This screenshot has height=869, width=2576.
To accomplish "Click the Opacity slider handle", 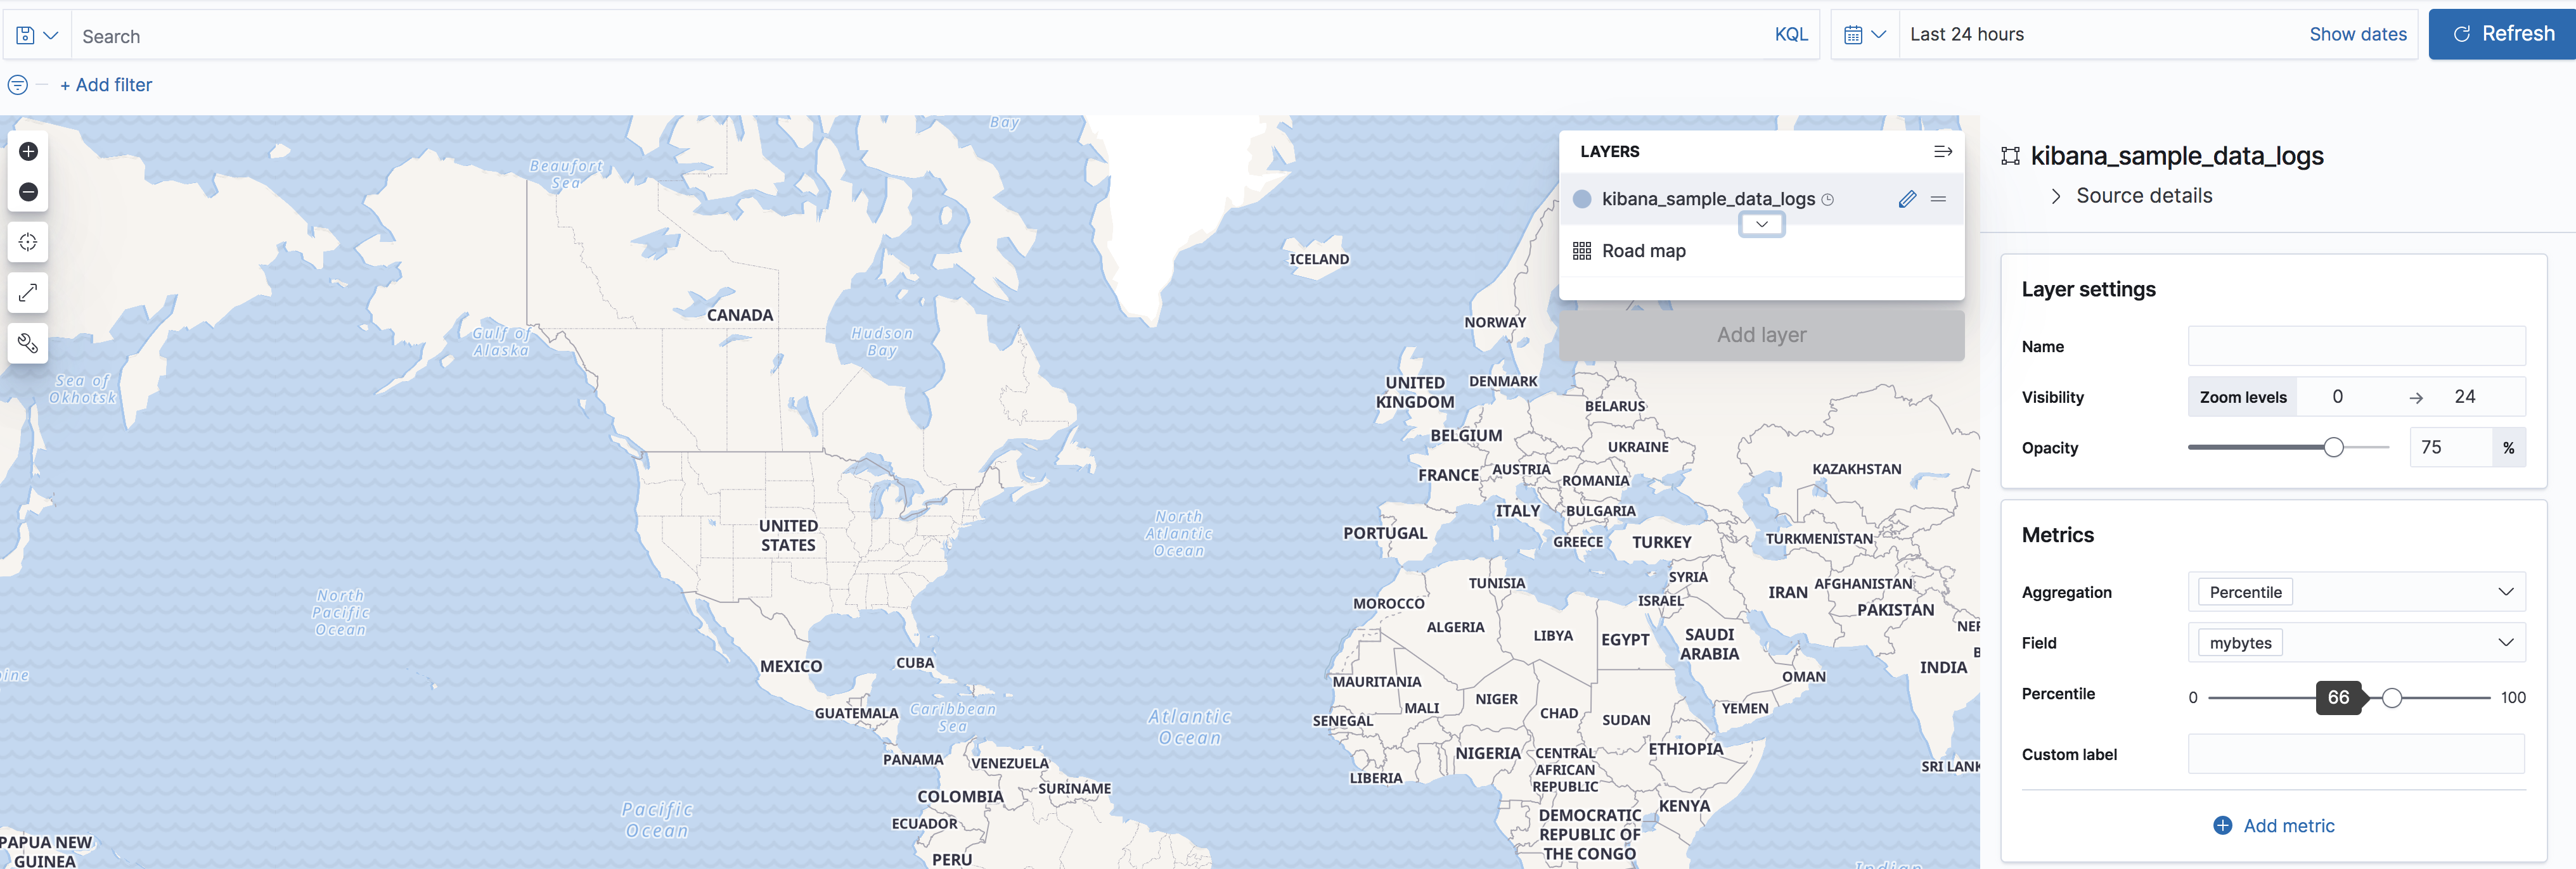I will [x=2333, y=448].
